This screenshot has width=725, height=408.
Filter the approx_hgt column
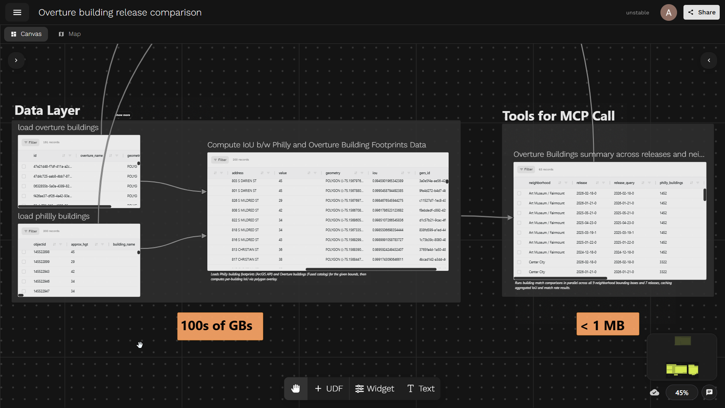102,244
